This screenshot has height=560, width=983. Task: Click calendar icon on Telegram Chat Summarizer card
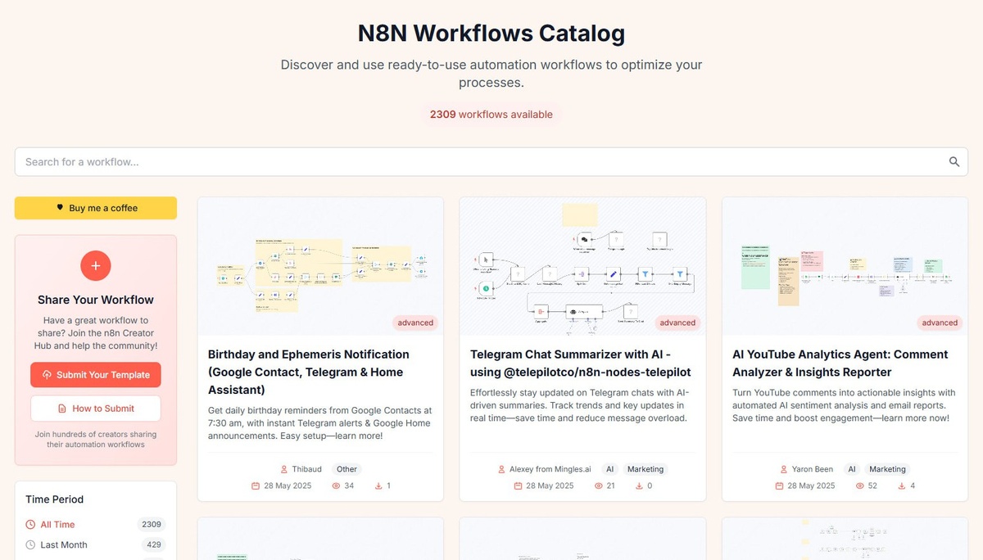click(x=518, y=486)
